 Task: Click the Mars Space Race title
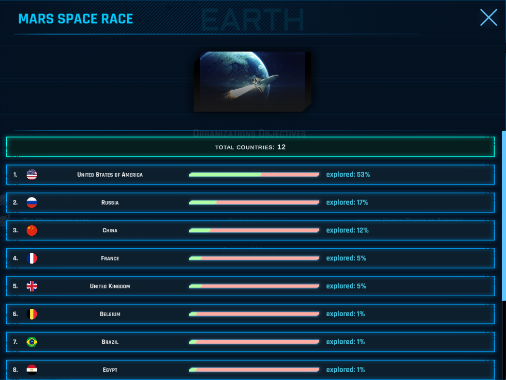click(x=75, y=19)
